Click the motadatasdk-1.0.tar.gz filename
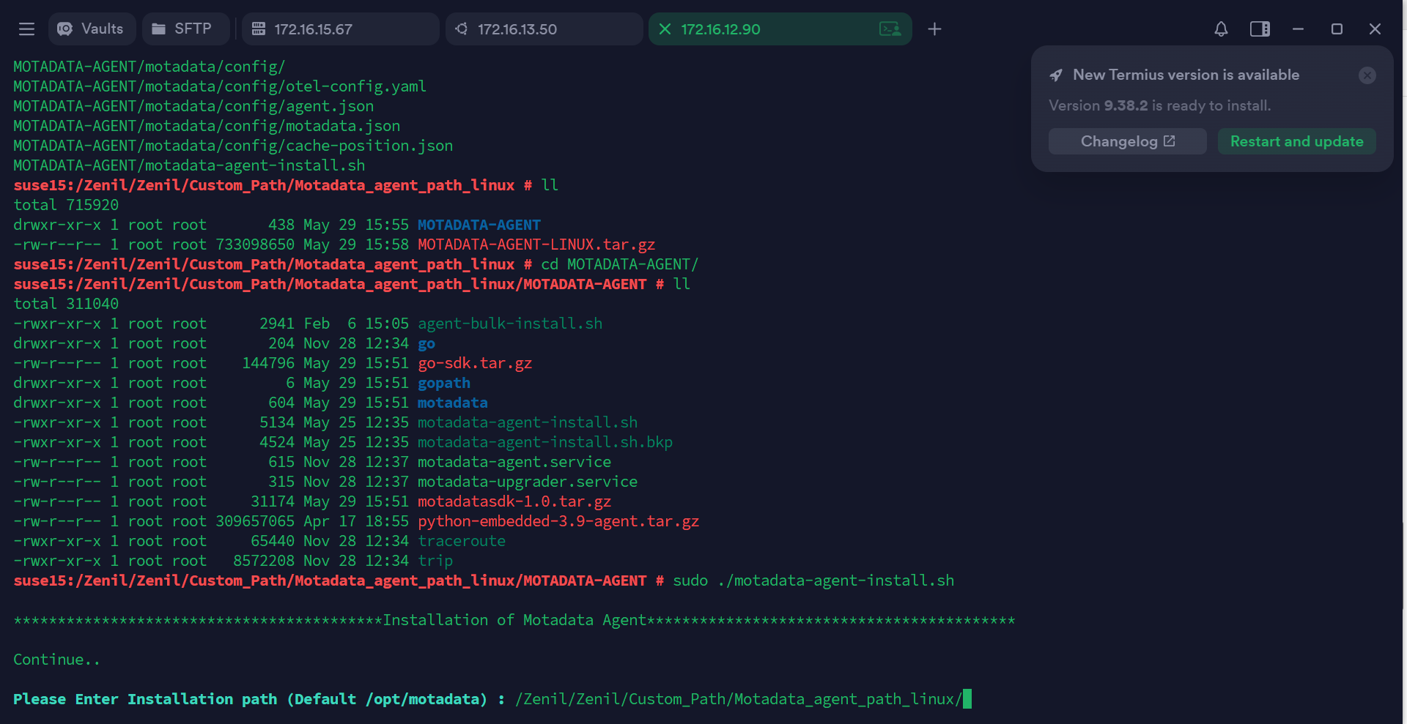1407x724 pixels. [x=514, y=501]
